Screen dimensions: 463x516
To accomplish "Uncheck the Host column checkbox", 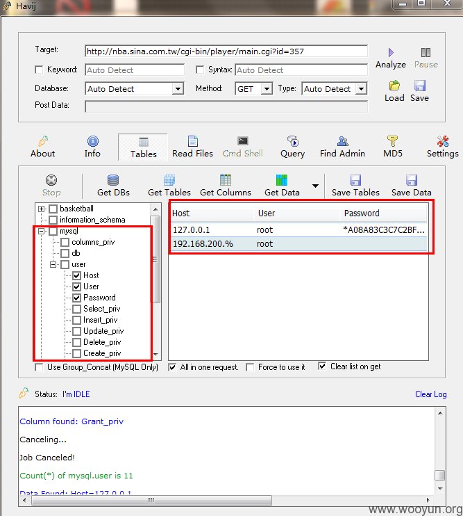I will pos(76,275).
